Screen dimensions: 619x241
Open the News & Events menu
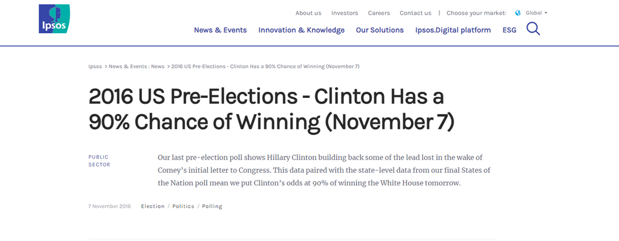pyautogui.click(x=220, y=30)
